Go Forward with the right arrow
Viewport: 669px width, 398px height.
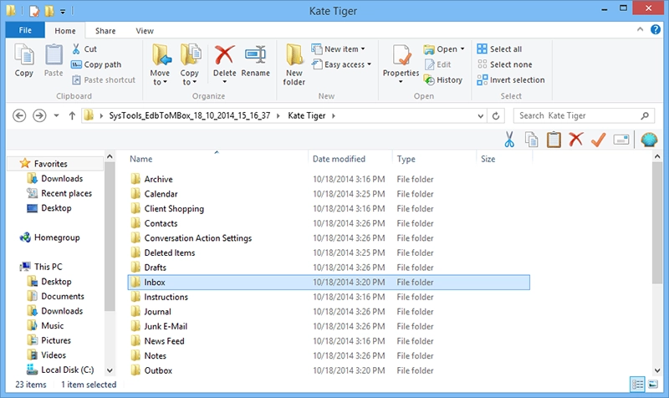(x=39, y=115)
